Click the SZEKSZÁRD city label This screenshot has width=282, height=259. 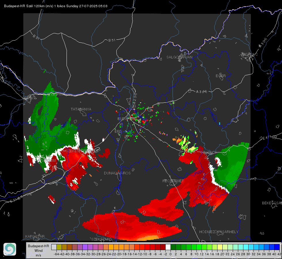pyautogui.click(x=102, y=239)
